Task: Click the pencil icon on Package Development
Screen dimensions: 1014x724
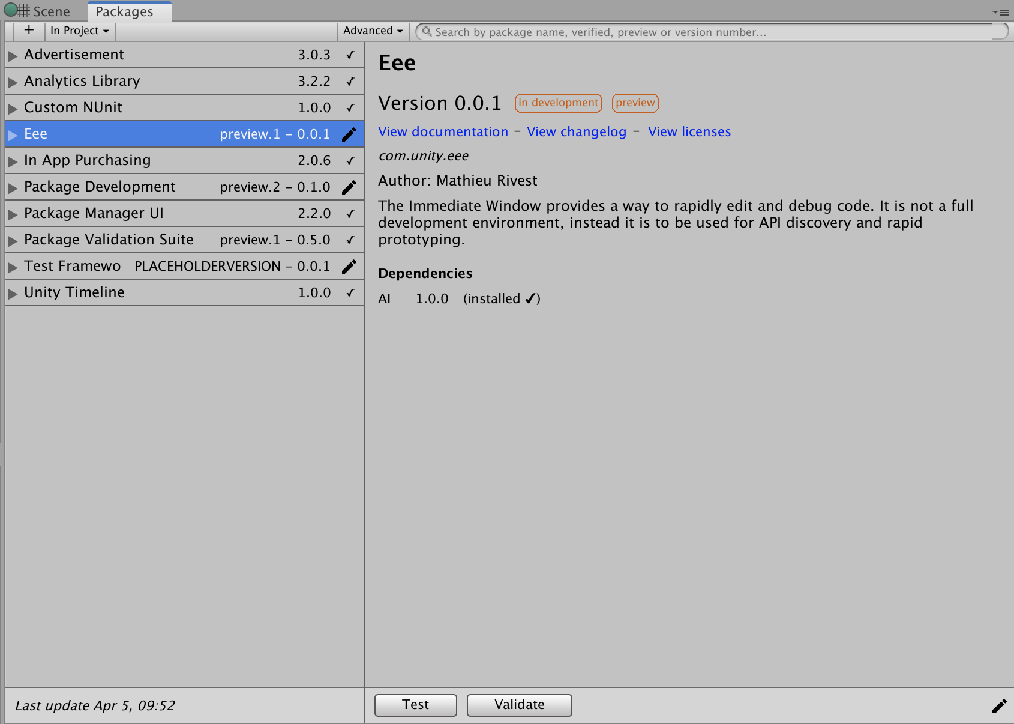Action: click(349, 187)
